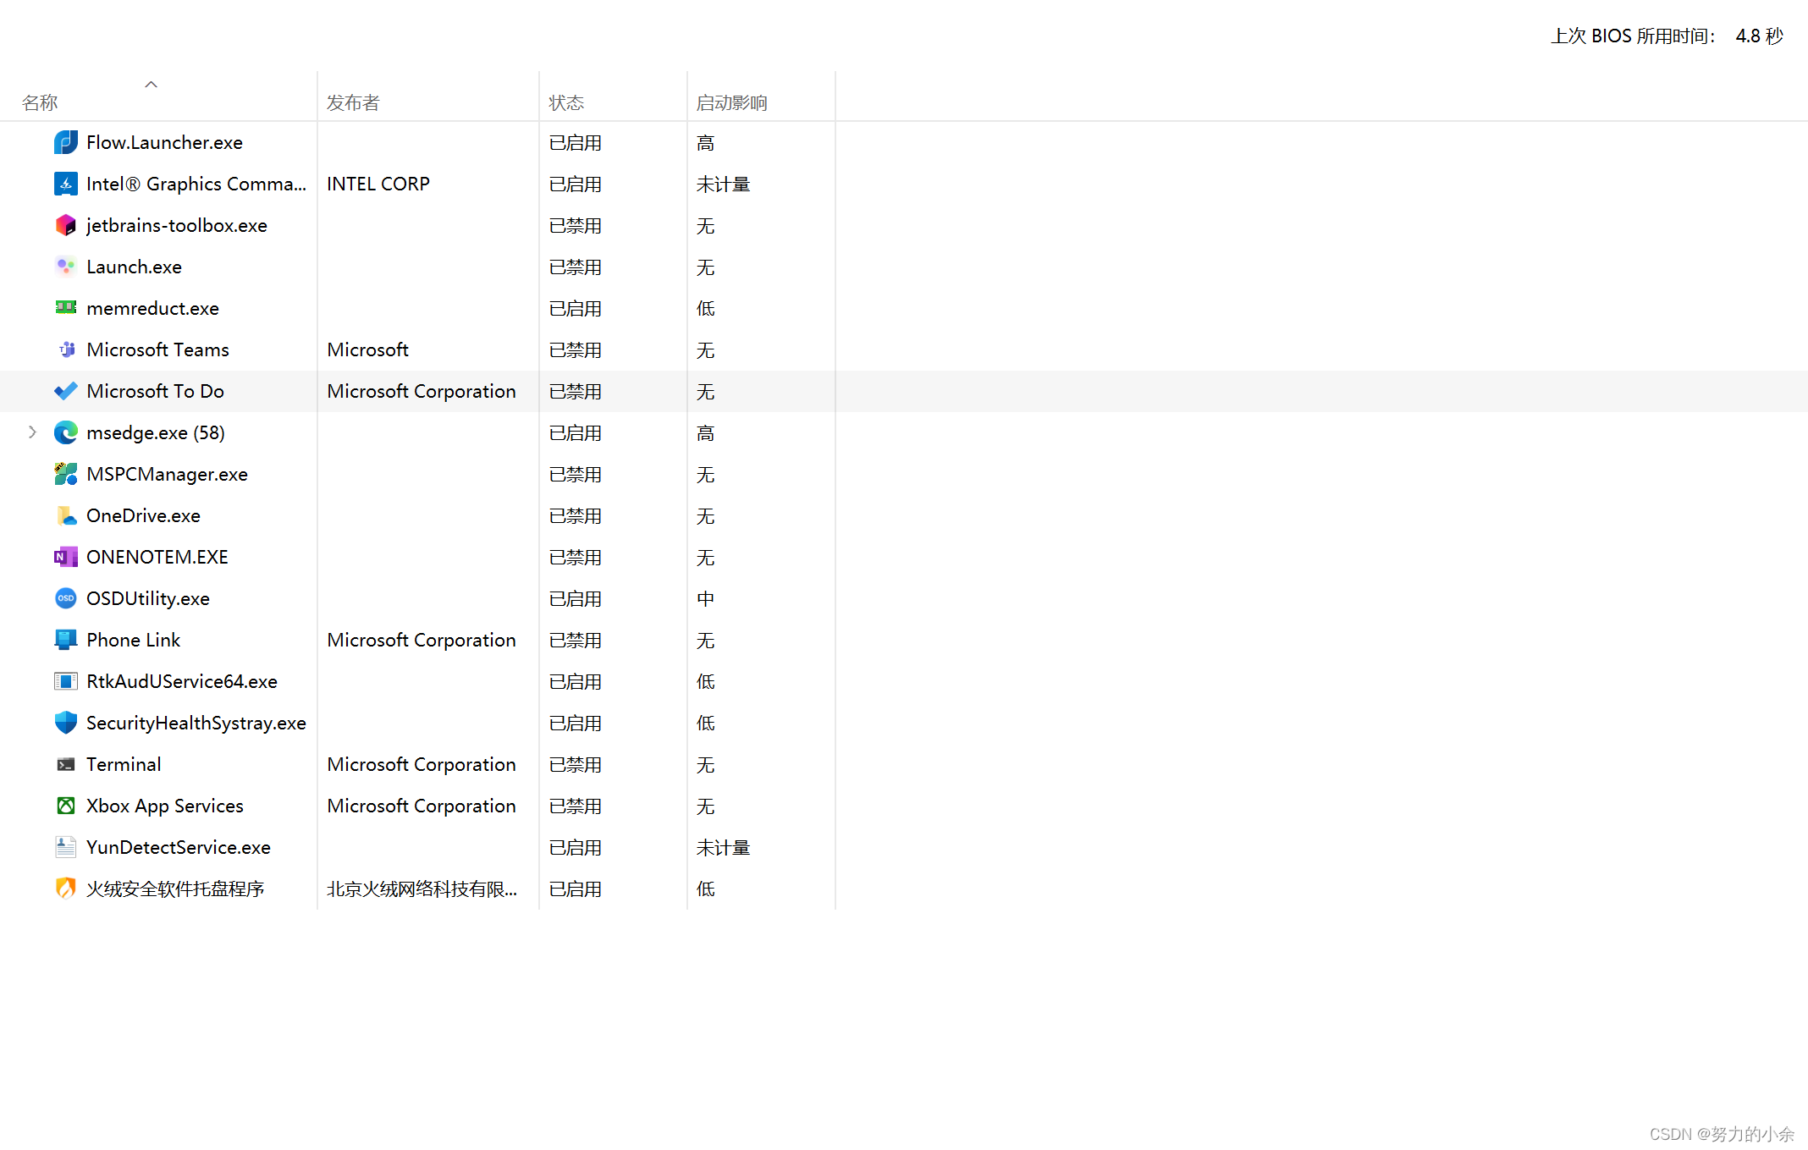1808x1150 pixels.
Task: Sort by the 发布者 column header
Action: tap(353, 102)
